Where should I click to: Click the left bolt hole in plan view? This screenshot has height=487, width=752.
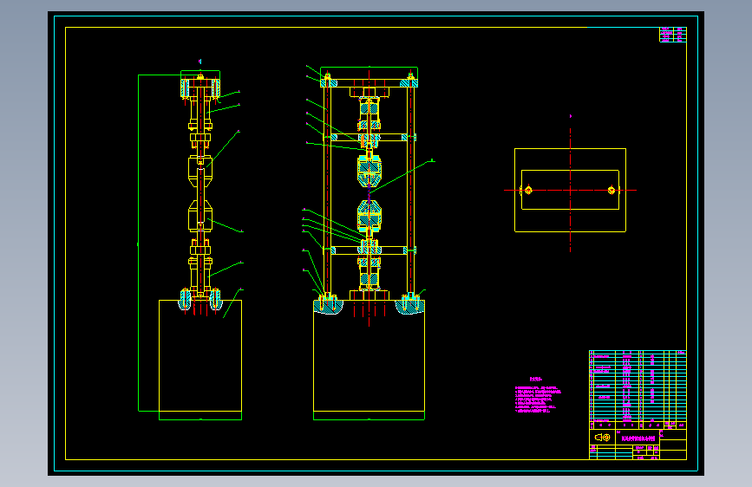tap(528, 191)
